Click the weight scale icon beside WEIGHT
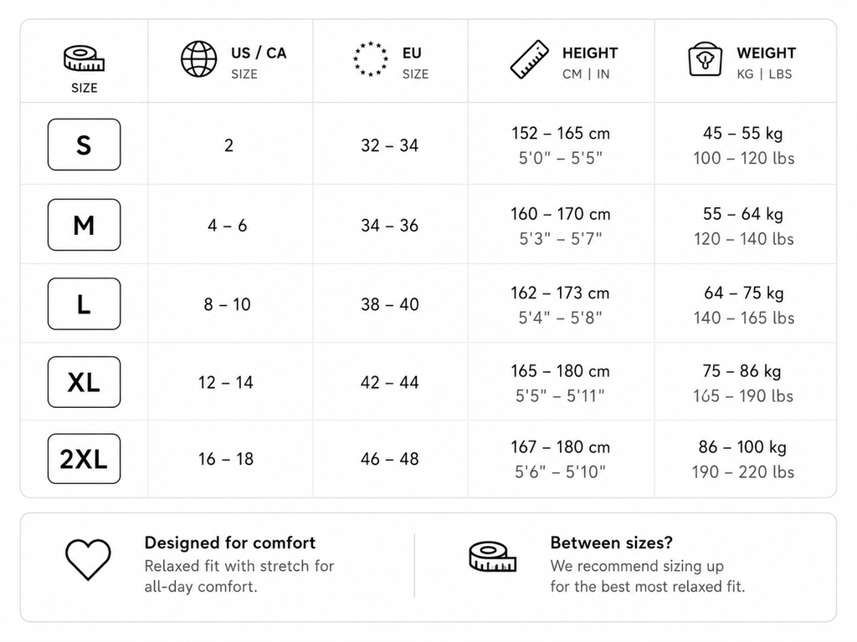Screen dimensions: 857x642 [x=705, y=59]
